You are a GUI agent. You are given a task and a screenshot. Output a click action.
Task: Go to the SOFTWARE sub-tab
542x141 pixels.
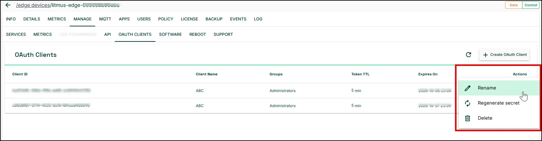[x=171, y=34]
